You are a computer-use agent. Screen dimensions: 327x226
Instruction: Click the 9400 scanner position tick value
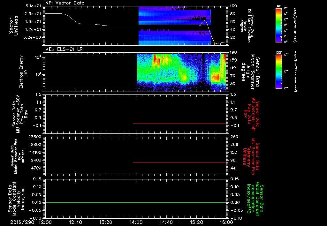click(36, 160)
